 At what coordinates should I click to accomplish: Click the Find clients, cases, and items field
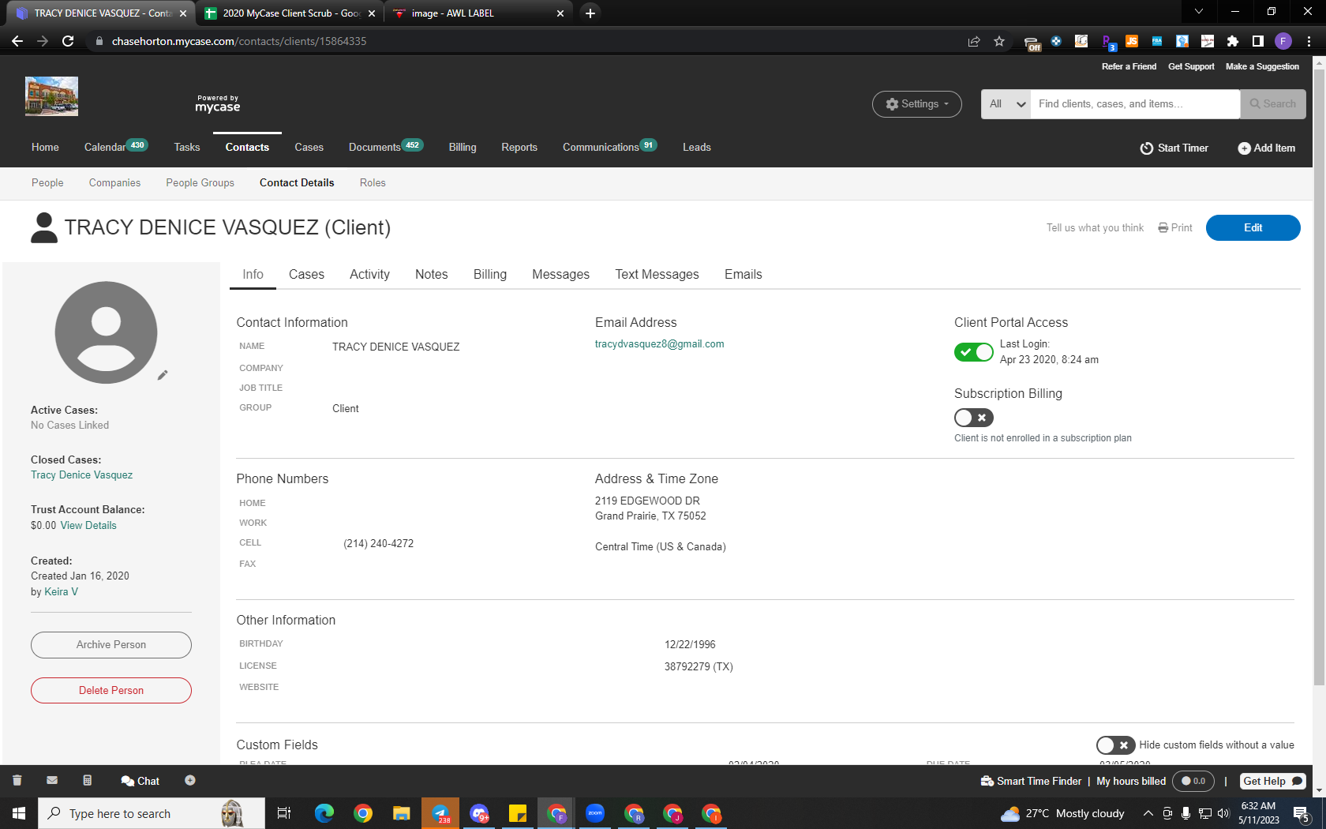coord(1136,104)
